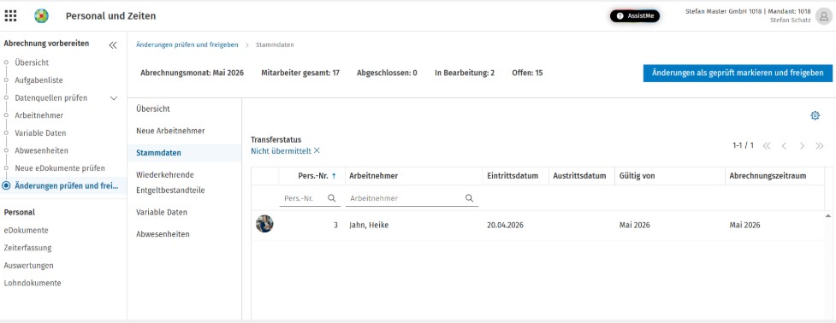
Task: Click the Eintrittsdatum column header
Action: [x=513, y=176]
